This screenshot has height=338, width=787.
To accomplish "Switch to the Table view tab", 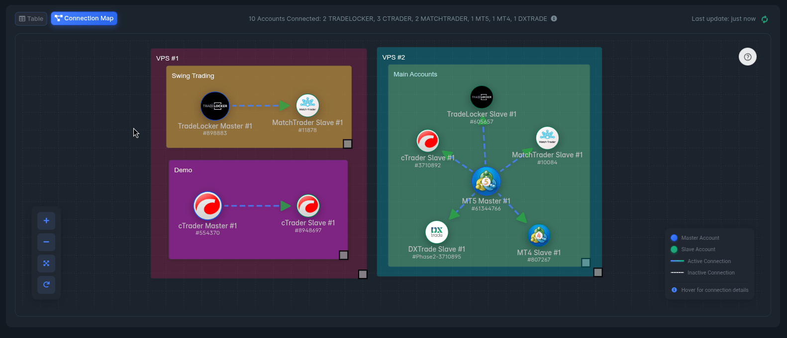I will 31,19.
